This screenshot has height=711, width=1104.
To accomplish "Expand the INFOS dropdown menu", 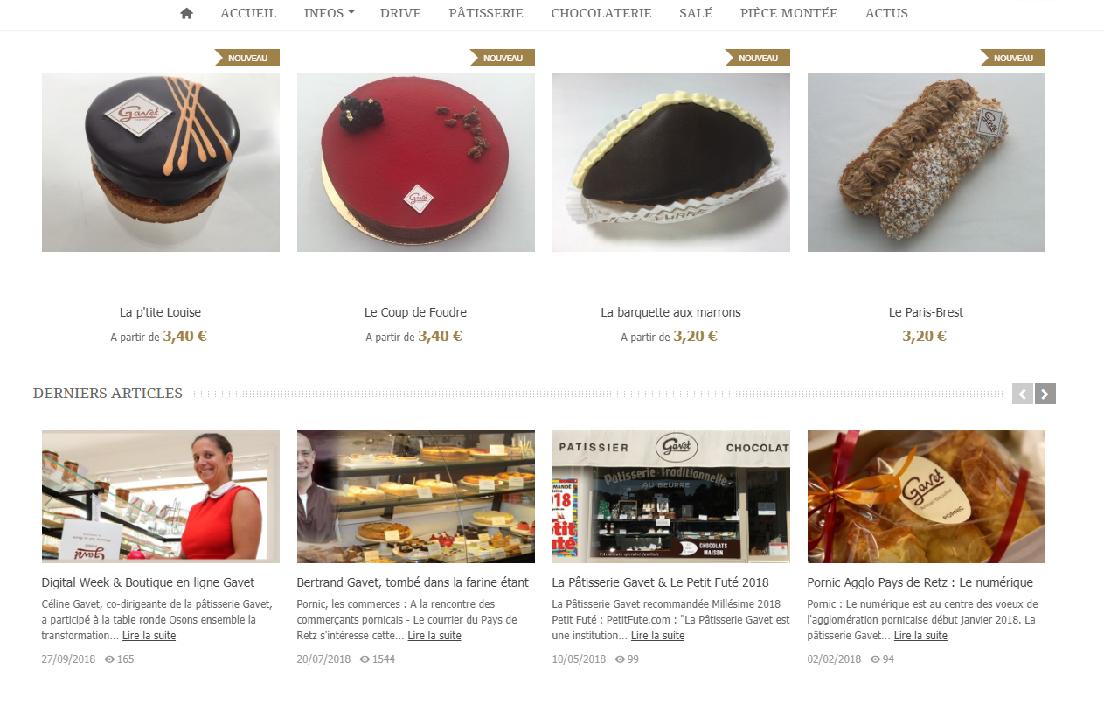I will click(x=329, y=13).
